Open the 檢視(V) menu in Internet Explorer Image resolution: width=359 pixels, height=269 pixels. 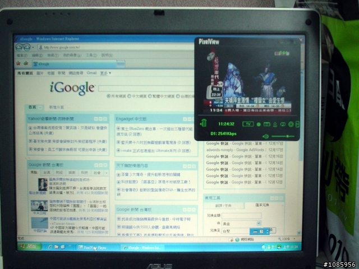53,55
